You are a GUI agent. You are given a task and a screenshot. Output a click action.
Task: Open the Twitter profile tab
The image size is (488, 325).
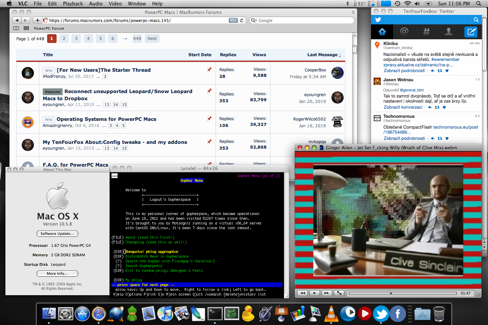[x=449, y=32]
